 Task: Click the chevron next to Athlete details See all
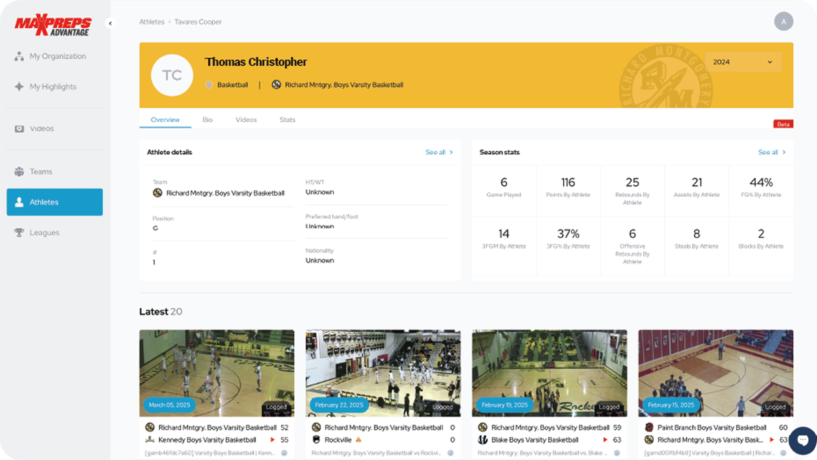coord(451,152)
